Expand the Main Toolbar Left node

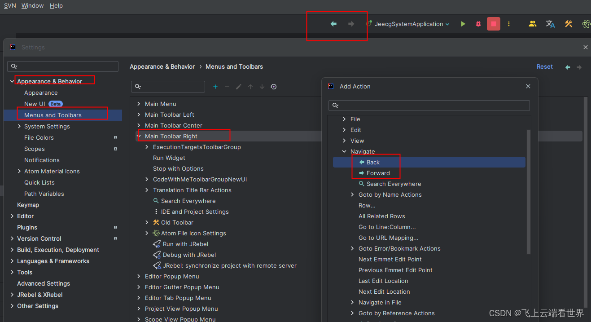139,115
